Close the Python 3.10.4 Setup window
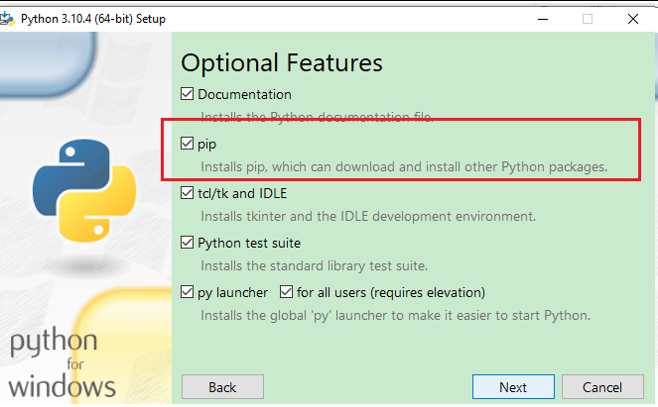Image resolution: width=658 pixels, height=407 pixels. [x=633, y=19]
